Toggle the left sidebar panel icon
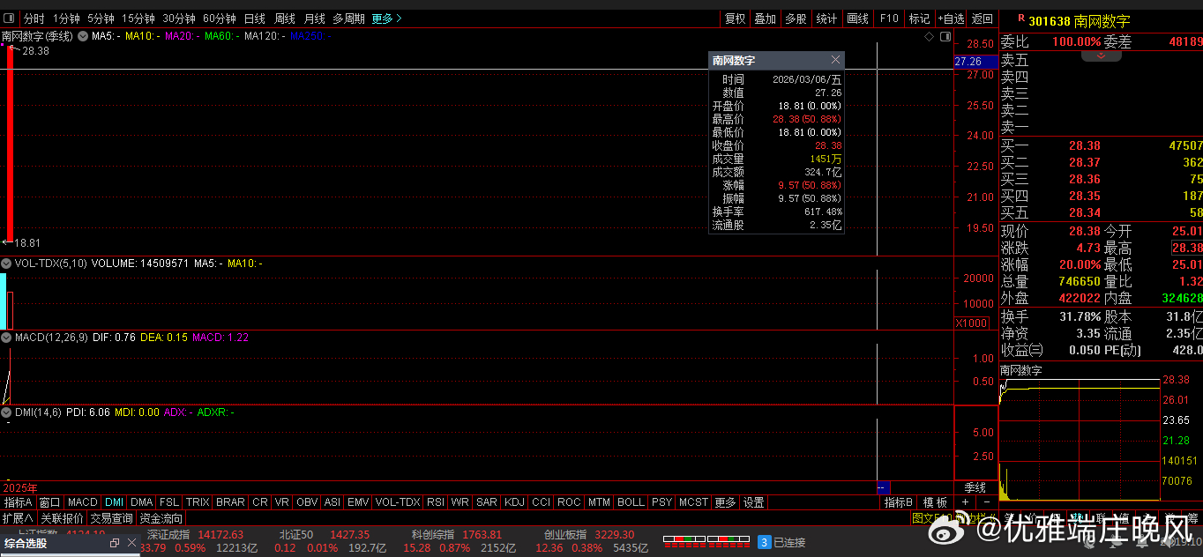 pos(9,18)
